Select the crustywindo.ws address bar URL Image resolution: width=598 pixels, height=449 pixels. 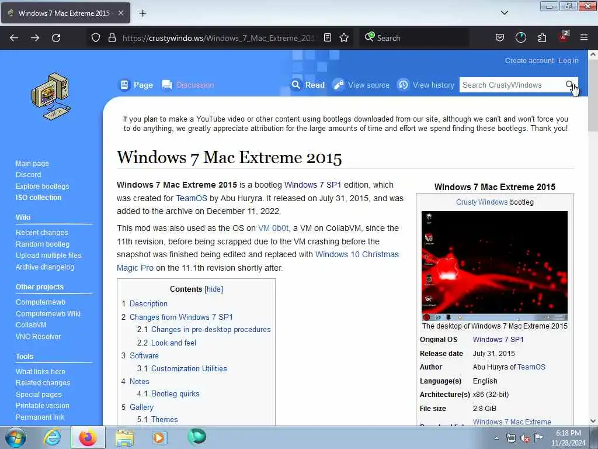click(218, 38)
